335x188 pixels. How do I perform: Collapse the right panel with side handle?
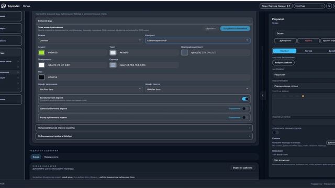263,96
